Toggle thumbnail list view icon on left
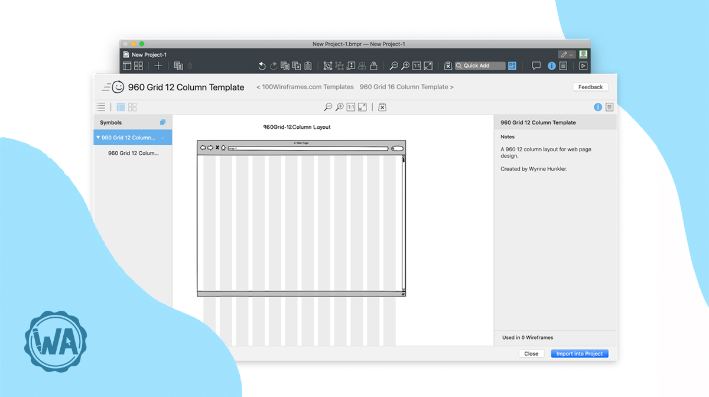Viewport: 709px width, 397px height. (121, 107)
